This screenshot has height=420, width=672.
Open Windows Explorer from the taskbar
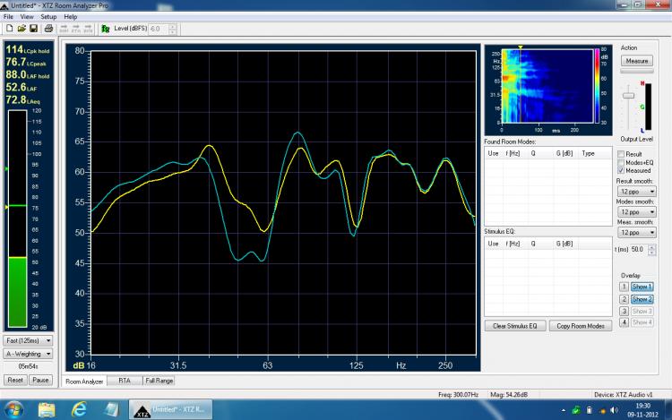tap(47, 410)
